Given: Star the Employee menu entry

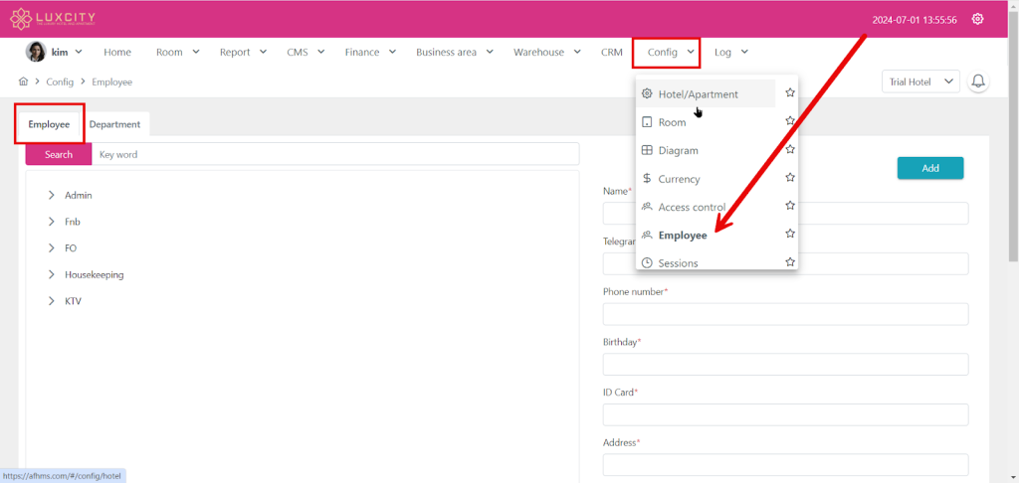Looking at the screenshot, I should pyautogui.click(x=789, y=235).
